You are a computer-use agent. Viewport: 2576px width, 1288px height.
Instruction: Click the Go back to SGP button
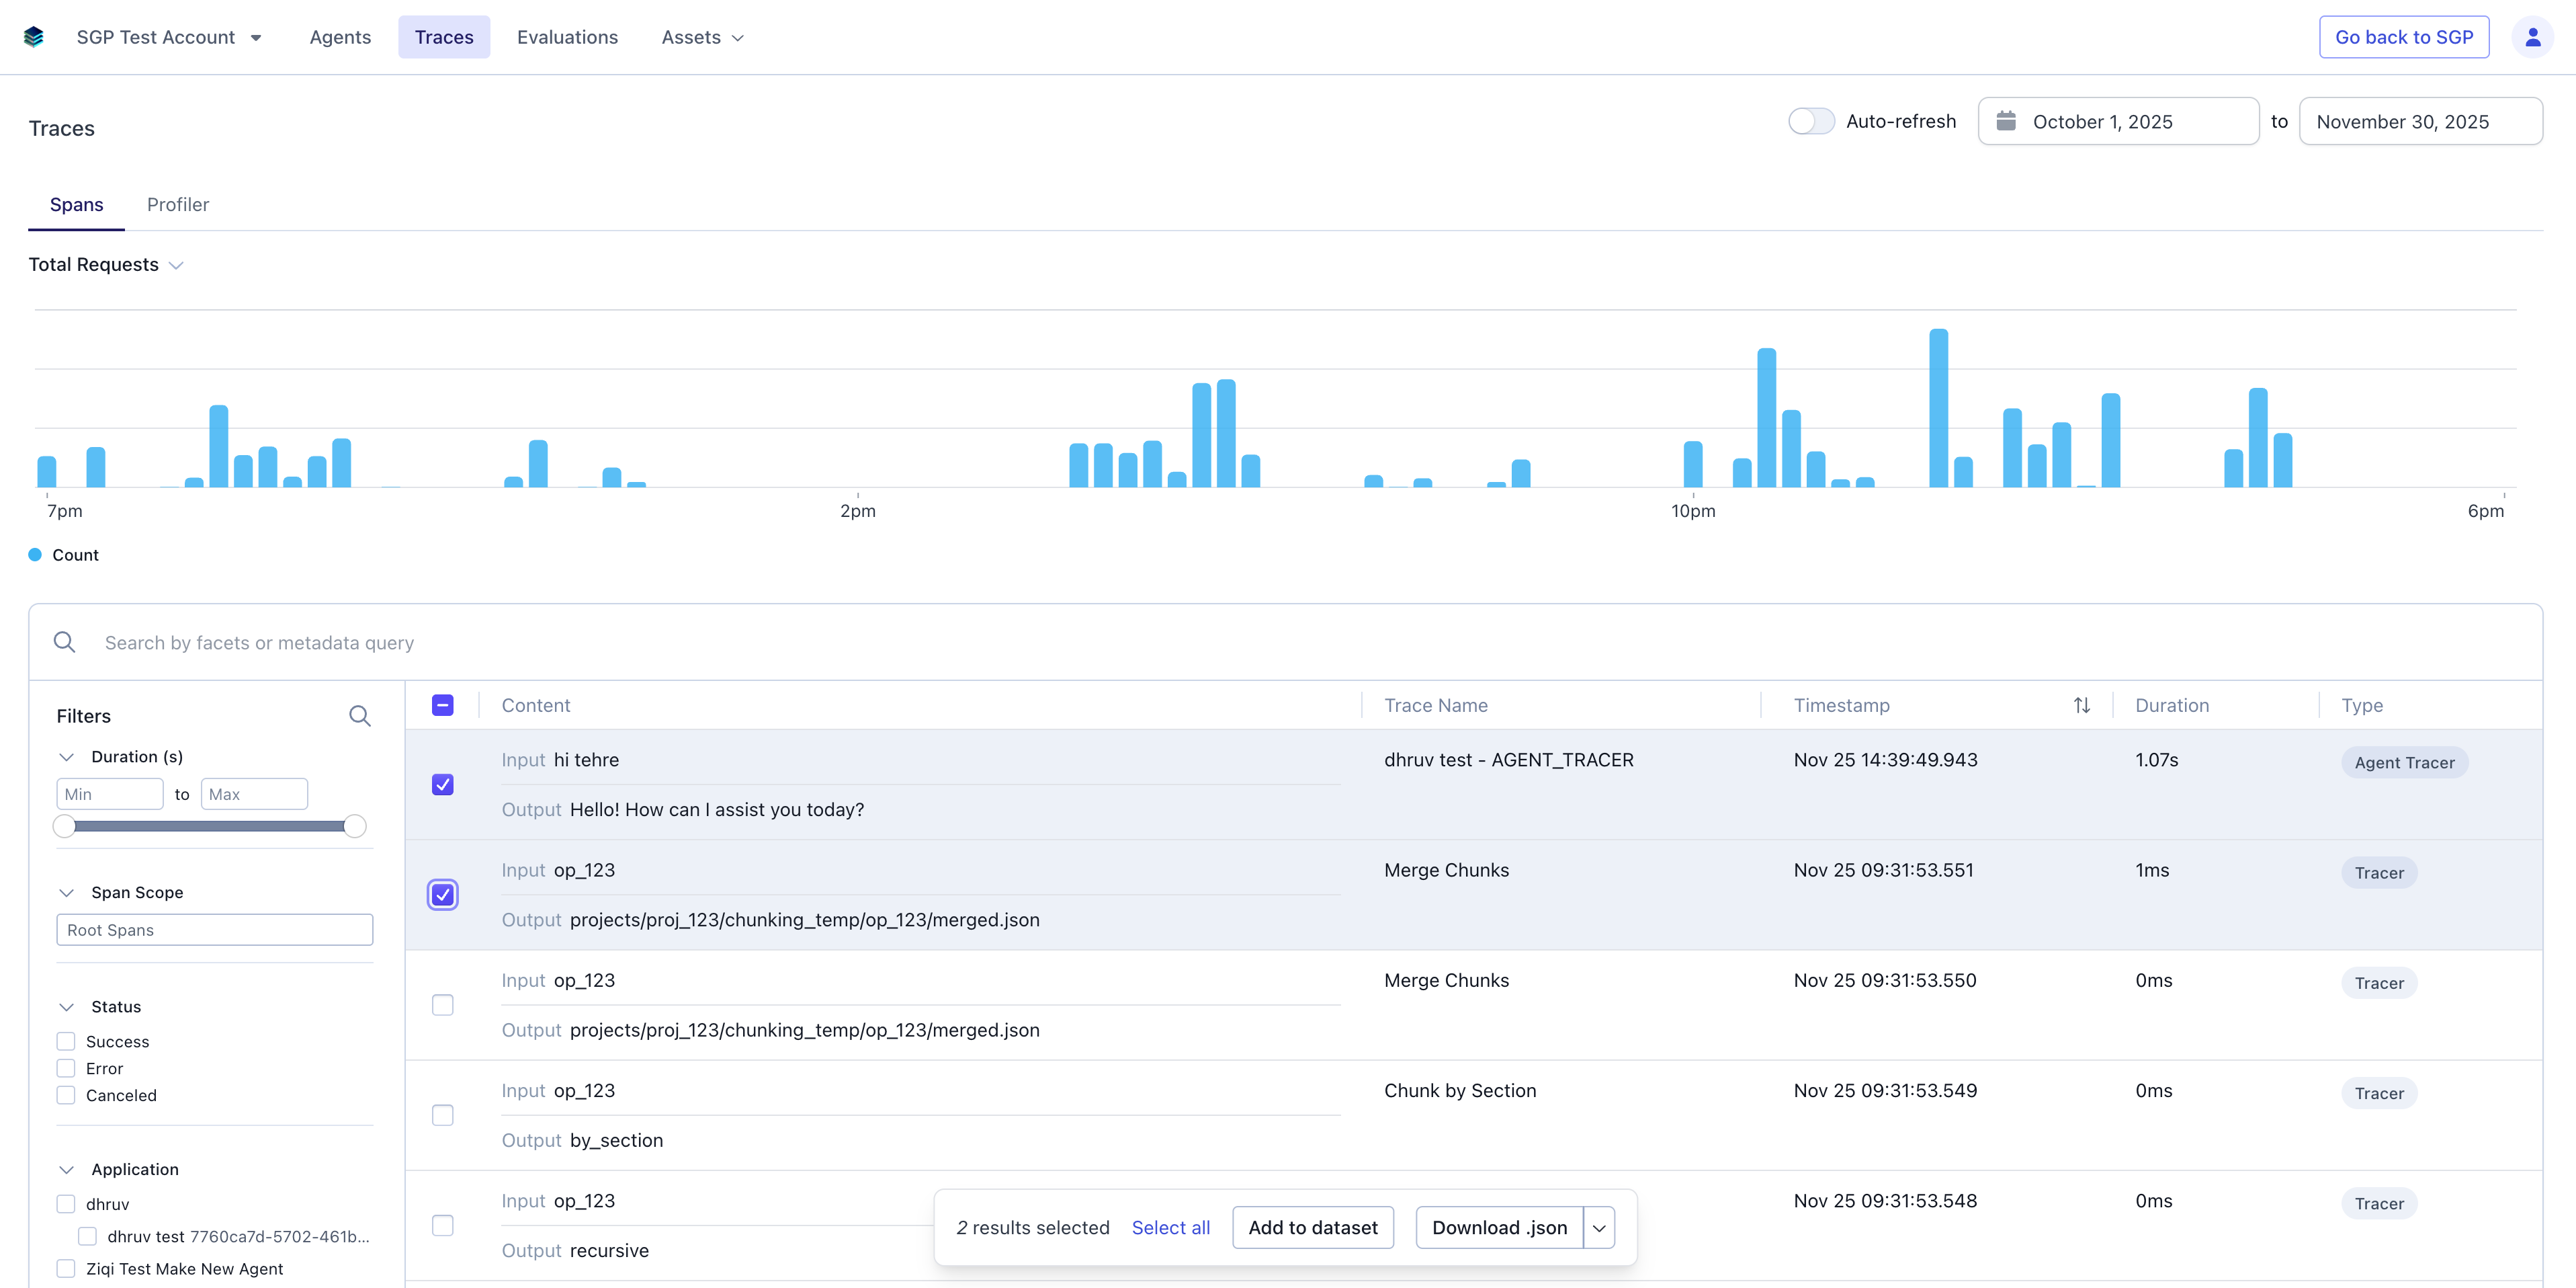tap(2404, 36)
